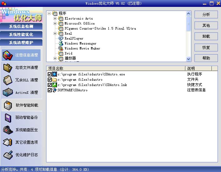
Task: Open the 系统信息检测 section
Action: click(x=21, y=26)
